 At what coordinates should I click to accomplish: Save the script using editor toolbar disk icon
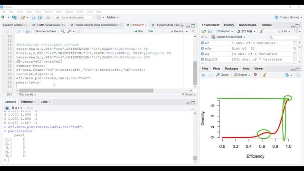[x=28, y=31]
